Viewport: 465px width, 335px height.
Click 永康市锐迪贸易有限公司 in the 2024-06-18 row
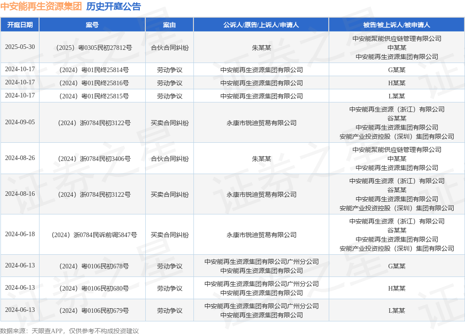pos(261,235)
